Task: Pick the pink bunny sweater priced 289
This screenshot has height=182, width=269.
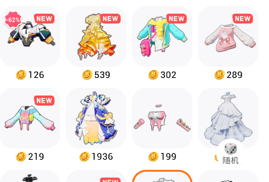Action: pos(228,36)
